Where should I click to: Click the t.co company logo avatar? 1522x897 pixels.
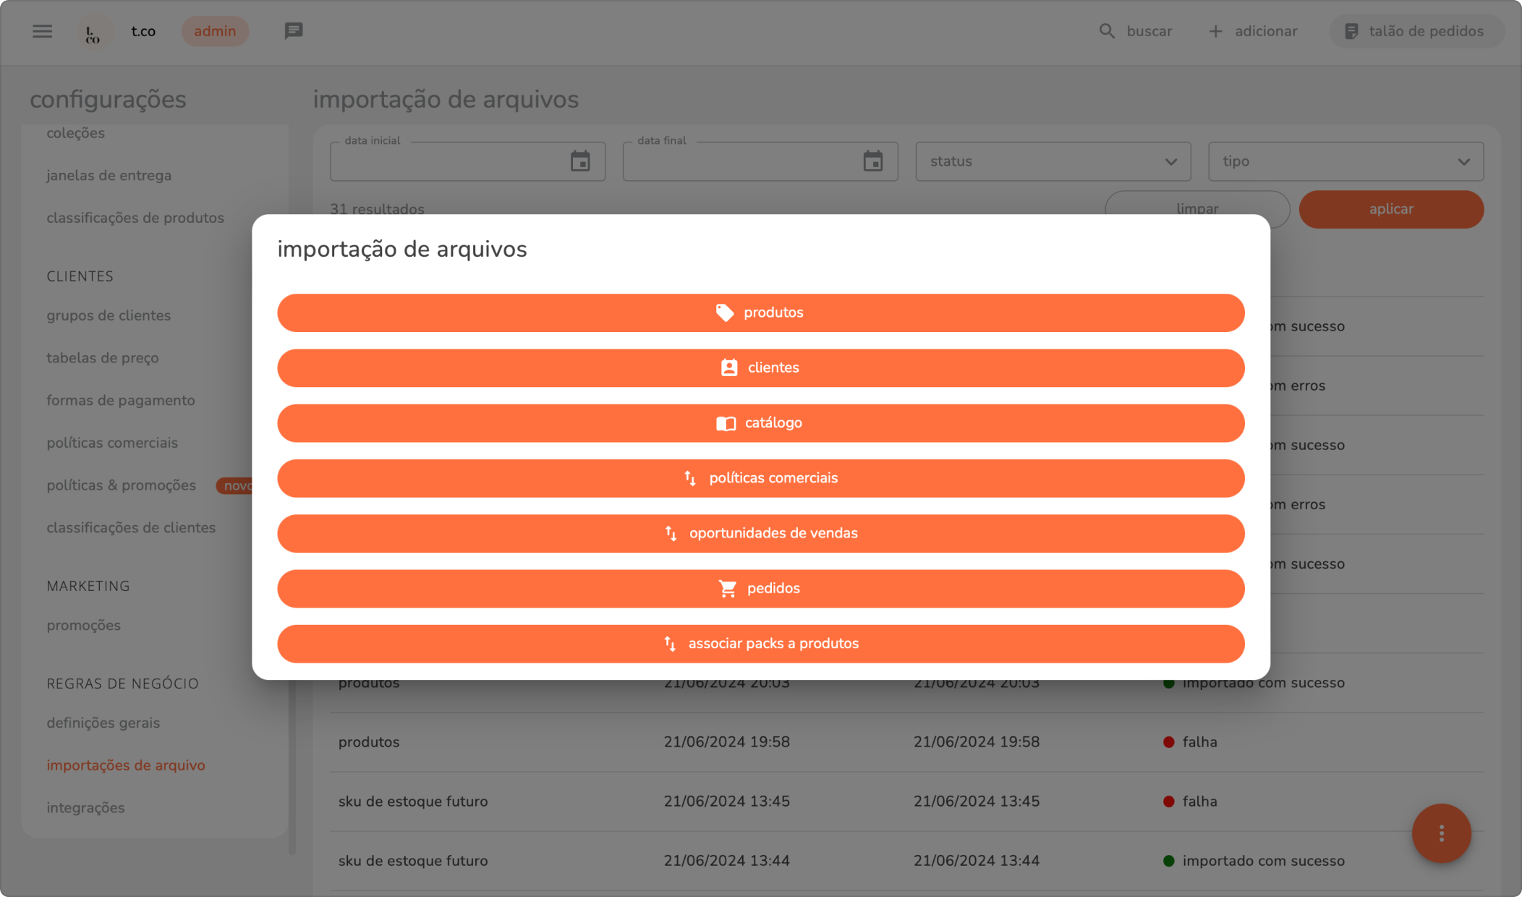tap(93, 33)
